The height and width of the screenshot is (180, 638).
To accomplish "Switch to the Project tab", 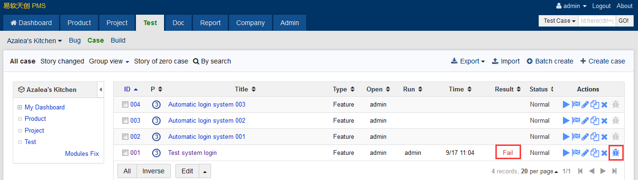I will coord(117,23).
